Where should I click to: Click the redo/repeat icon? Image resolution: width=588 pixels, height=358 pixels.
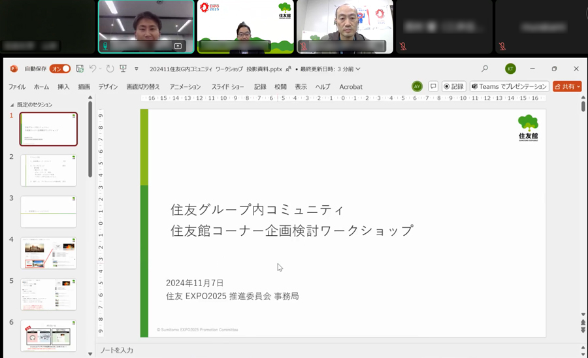click(x=110, y=69)
